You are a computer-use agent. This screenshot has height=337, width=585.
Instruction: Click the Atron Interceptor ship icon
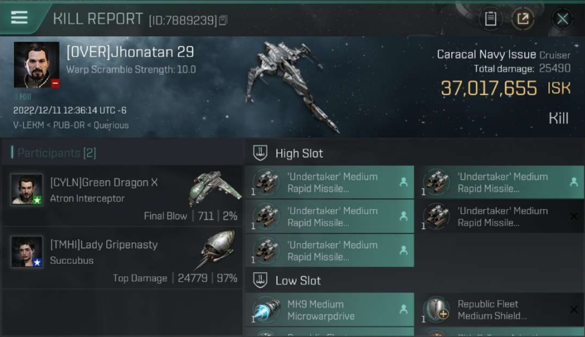[x=214, y=188]
